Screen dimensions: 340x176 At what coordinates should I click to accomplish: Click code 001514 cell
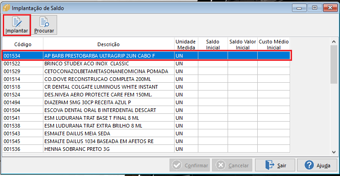point(23,79)
